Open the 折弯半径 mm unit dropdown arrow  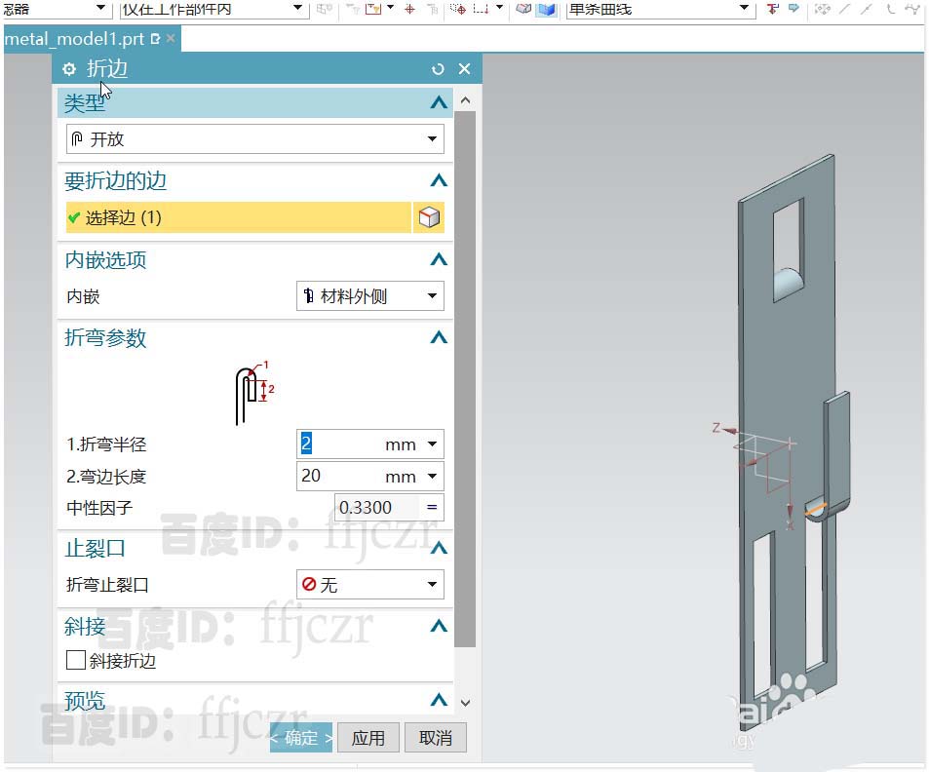coord(433,444)
